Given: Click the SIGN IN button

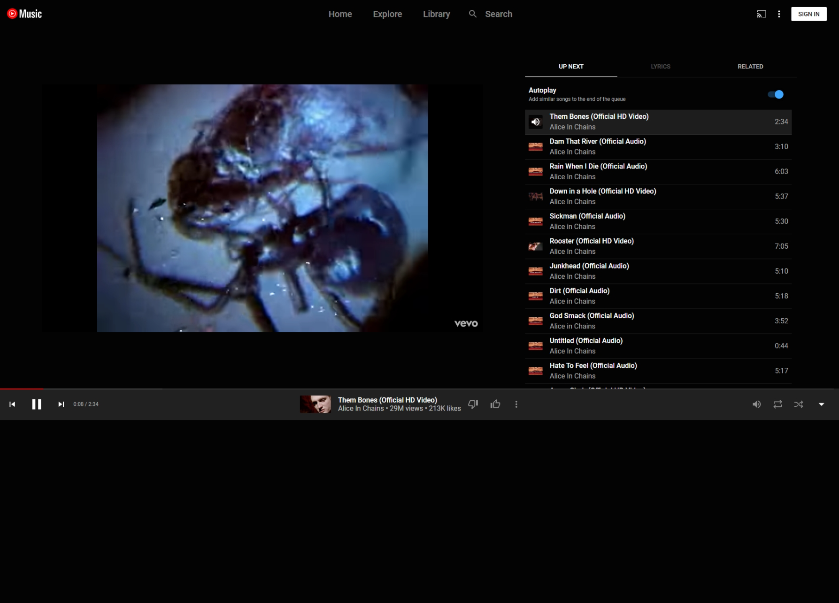Looking at the screenshot, I should pos(808,14).
